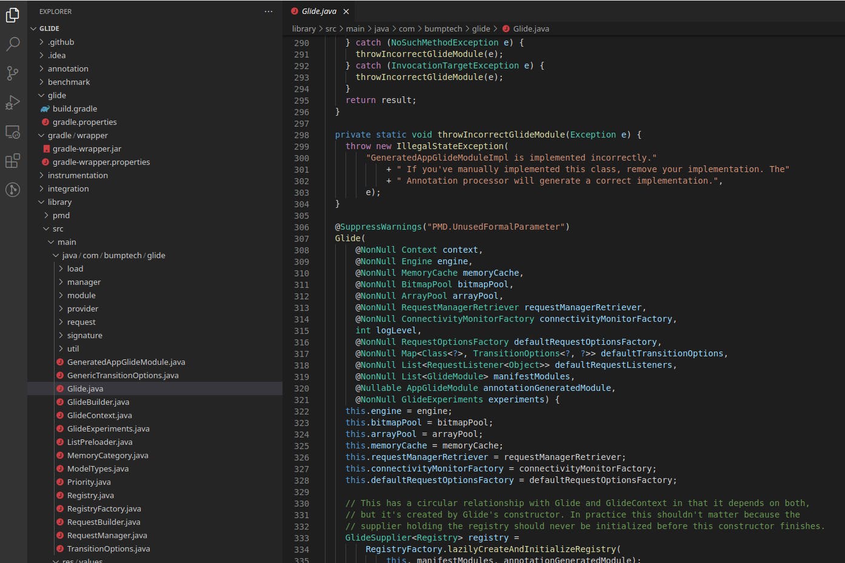The height and width of the screenshot is (563, 845).
Task: Click the Java icon beside MemoryCategory.java
Action: [x=60, y=456]
